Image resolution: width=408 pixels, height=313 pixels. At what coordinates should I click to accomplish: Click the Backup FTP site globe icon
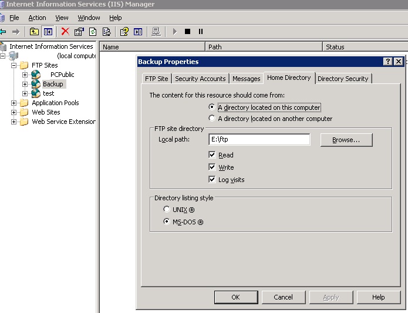(x=36, y=84)
